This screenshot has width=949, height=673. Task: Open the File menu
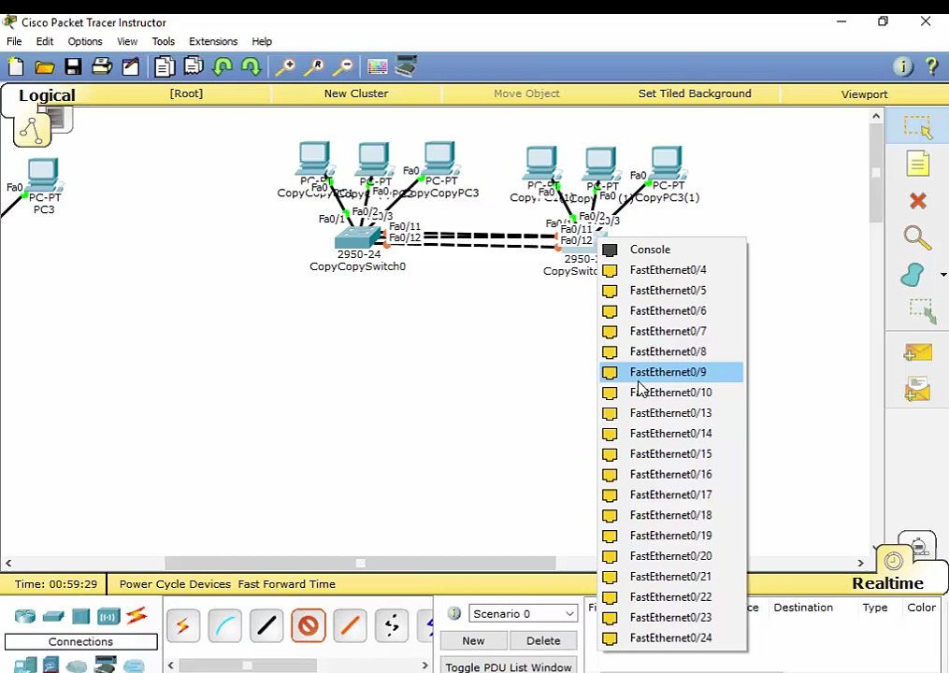(x=14, y=41)
